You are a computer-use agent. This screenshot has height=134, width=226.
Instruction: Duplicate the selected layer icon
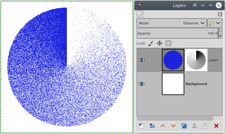[x=184, y=126]
